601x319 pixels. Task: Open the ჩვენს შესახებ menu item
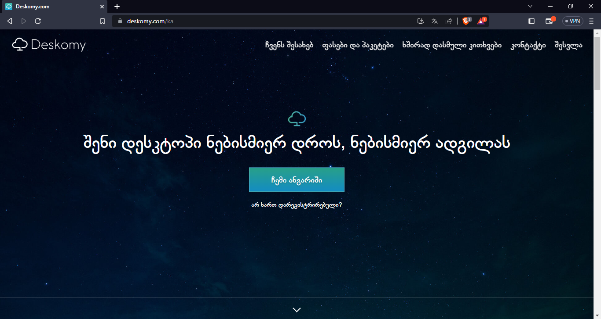[x=289, y=45]
